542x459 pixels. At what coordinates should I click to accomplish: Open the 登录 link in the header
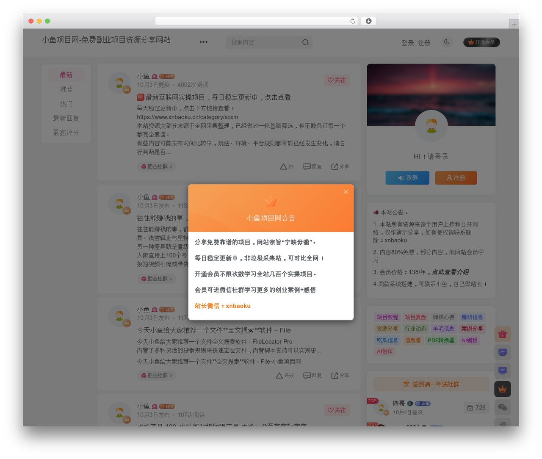coord(407,43)
